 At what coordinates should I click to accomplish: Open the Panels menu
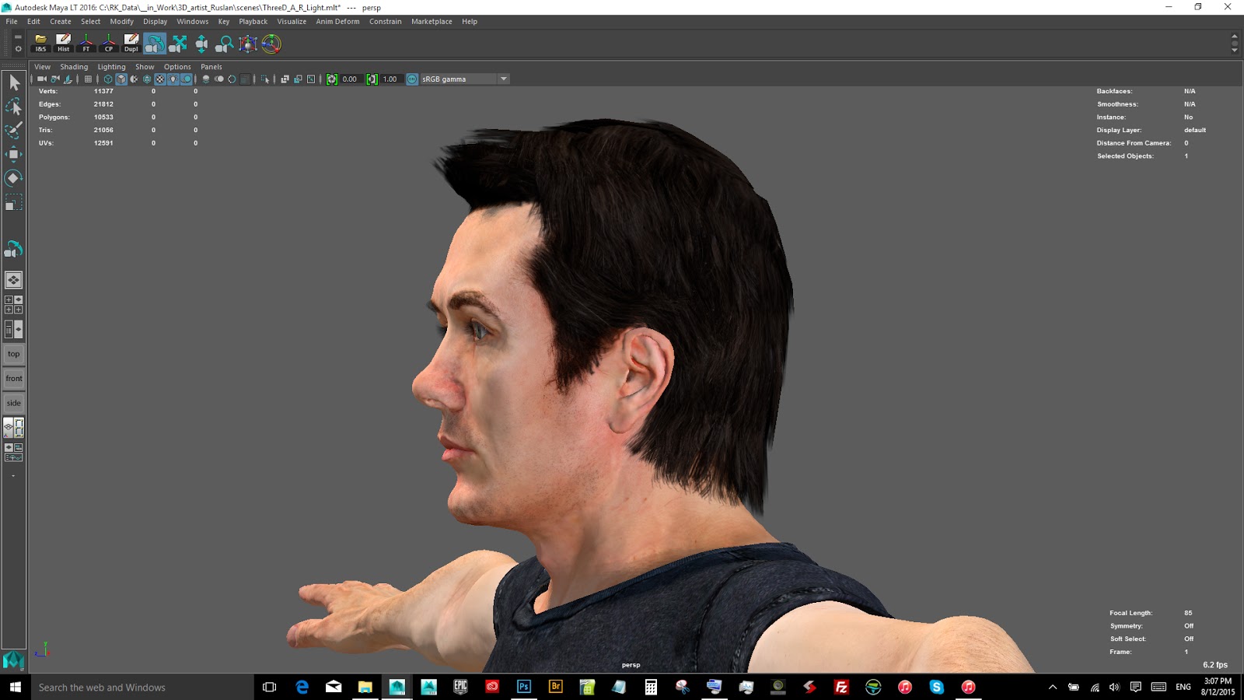(x=211, y=67)
